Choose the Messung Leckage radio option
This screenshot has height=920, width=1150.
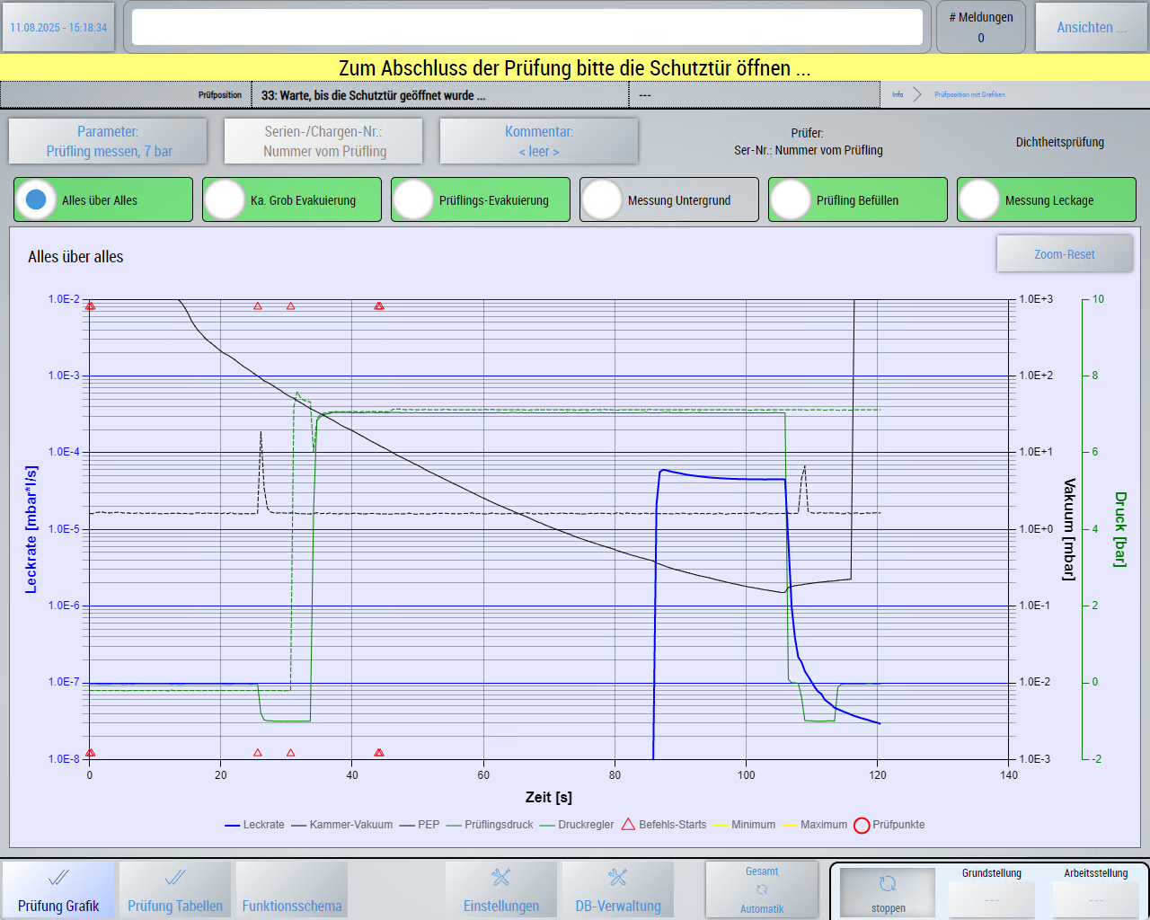point(980,199)
